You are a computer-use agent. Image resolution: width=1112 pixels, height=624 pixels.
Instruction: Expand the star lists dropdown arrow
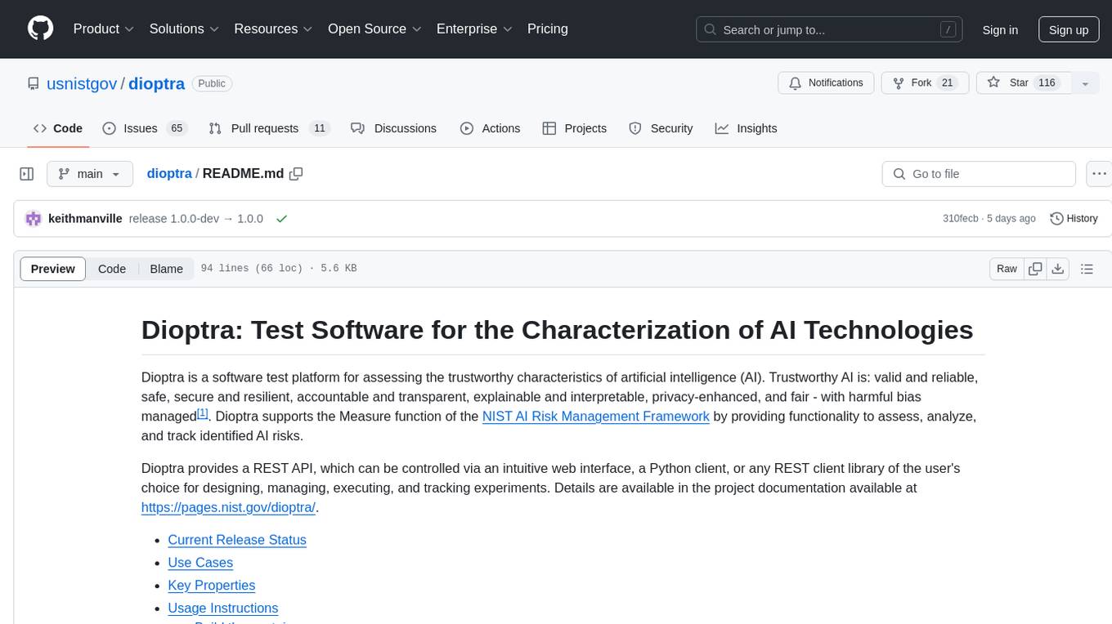[1085, 83]
